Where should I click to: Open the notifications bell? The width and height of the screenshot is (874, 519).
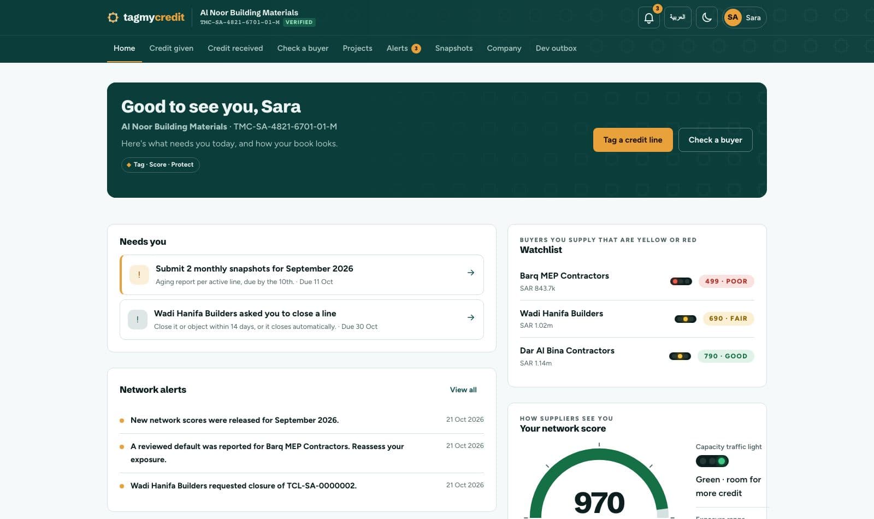649,17
